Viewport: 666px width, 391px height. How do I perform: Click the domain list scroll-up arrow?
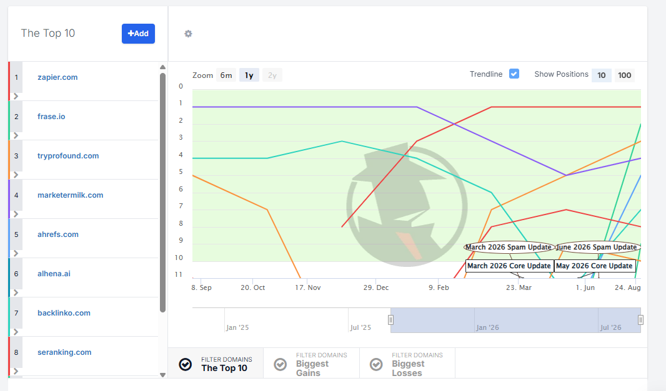click(162, 67)
